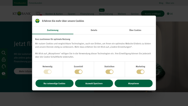Open the DE language dropdown

coord(170,14)
